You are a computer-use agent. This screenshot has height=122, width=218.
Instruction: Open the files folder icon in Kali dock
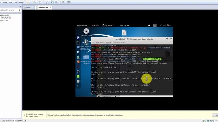[x=78, y=47]
